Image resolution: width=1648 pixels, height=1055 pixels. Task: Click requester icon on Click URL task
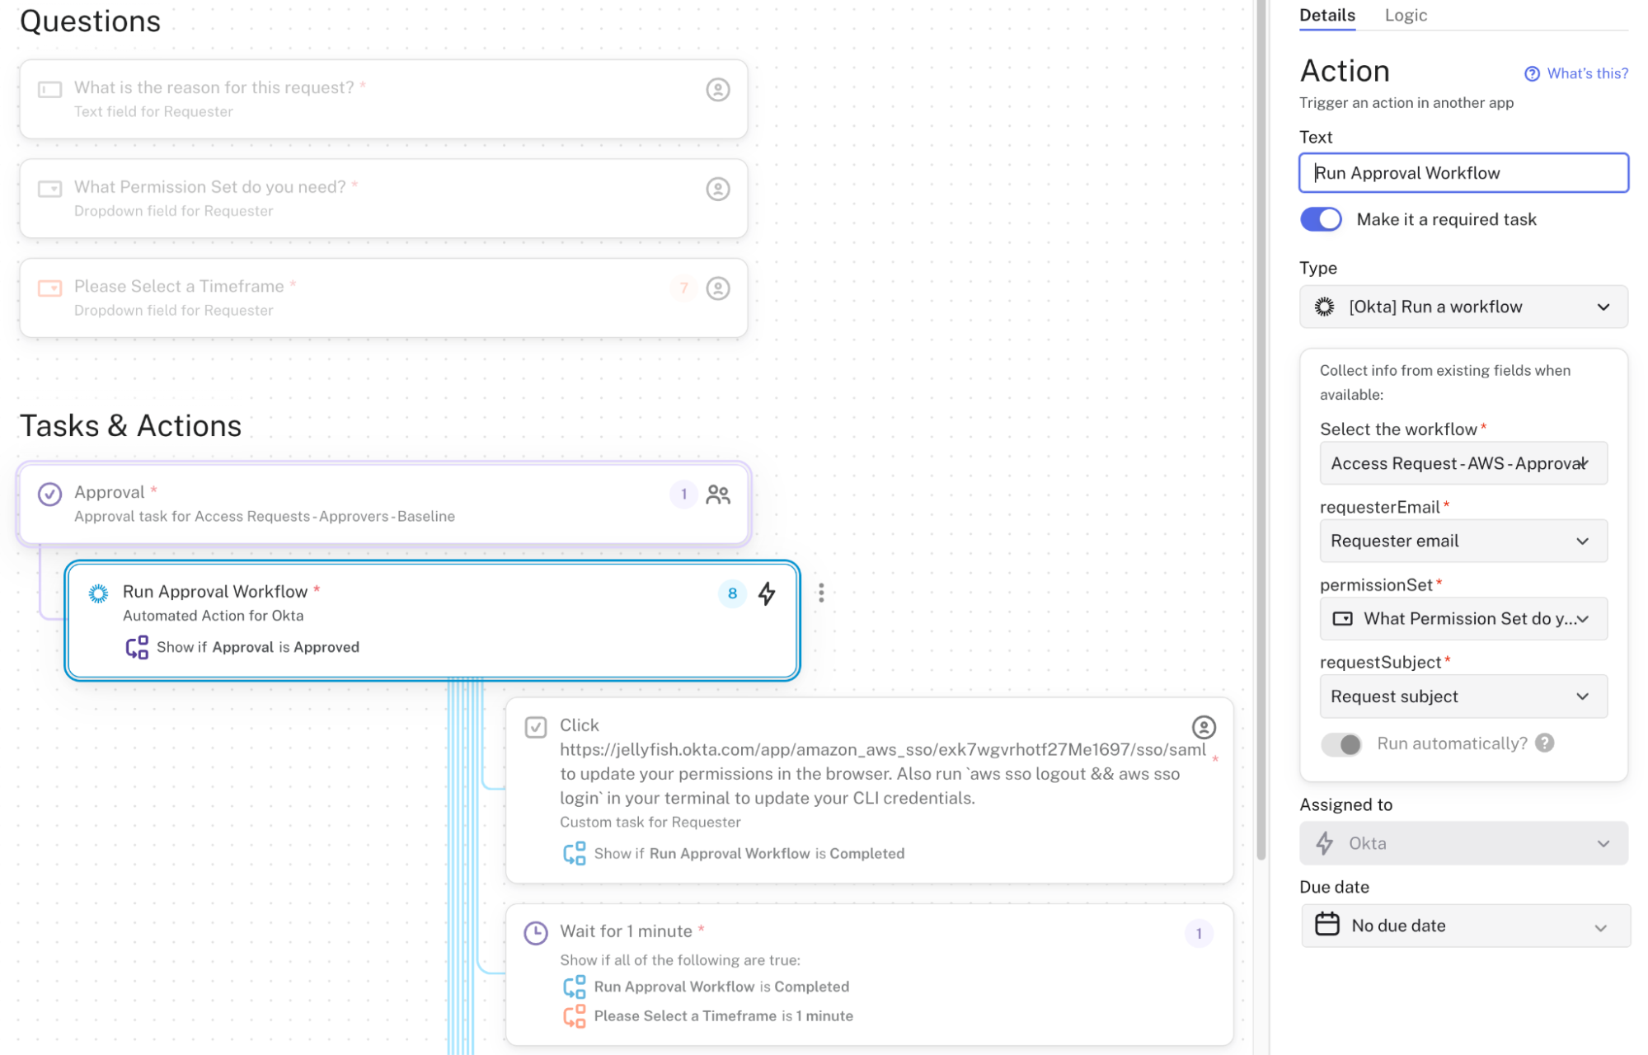[x=1204, y=727]
